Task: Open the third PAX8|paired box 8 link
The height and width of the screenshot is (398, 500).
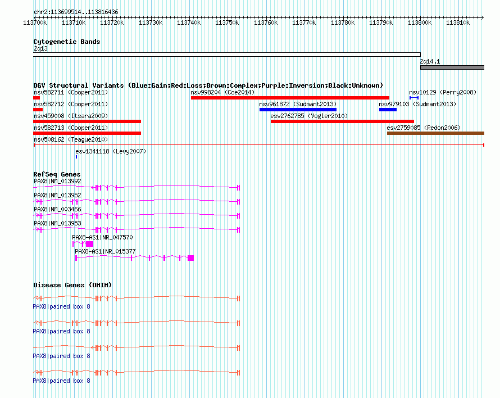Action: point(62,356)
